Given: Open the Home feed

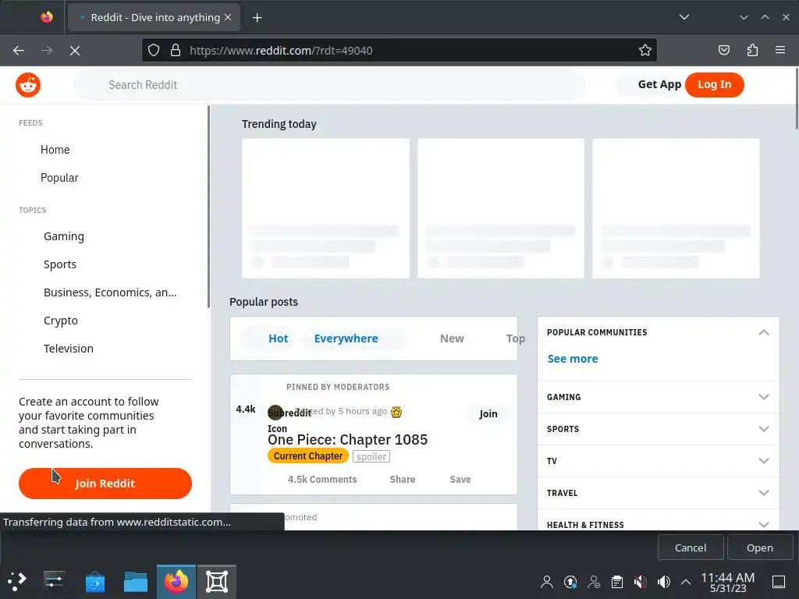Looking at the screenshot, I should tap(55, 150).
